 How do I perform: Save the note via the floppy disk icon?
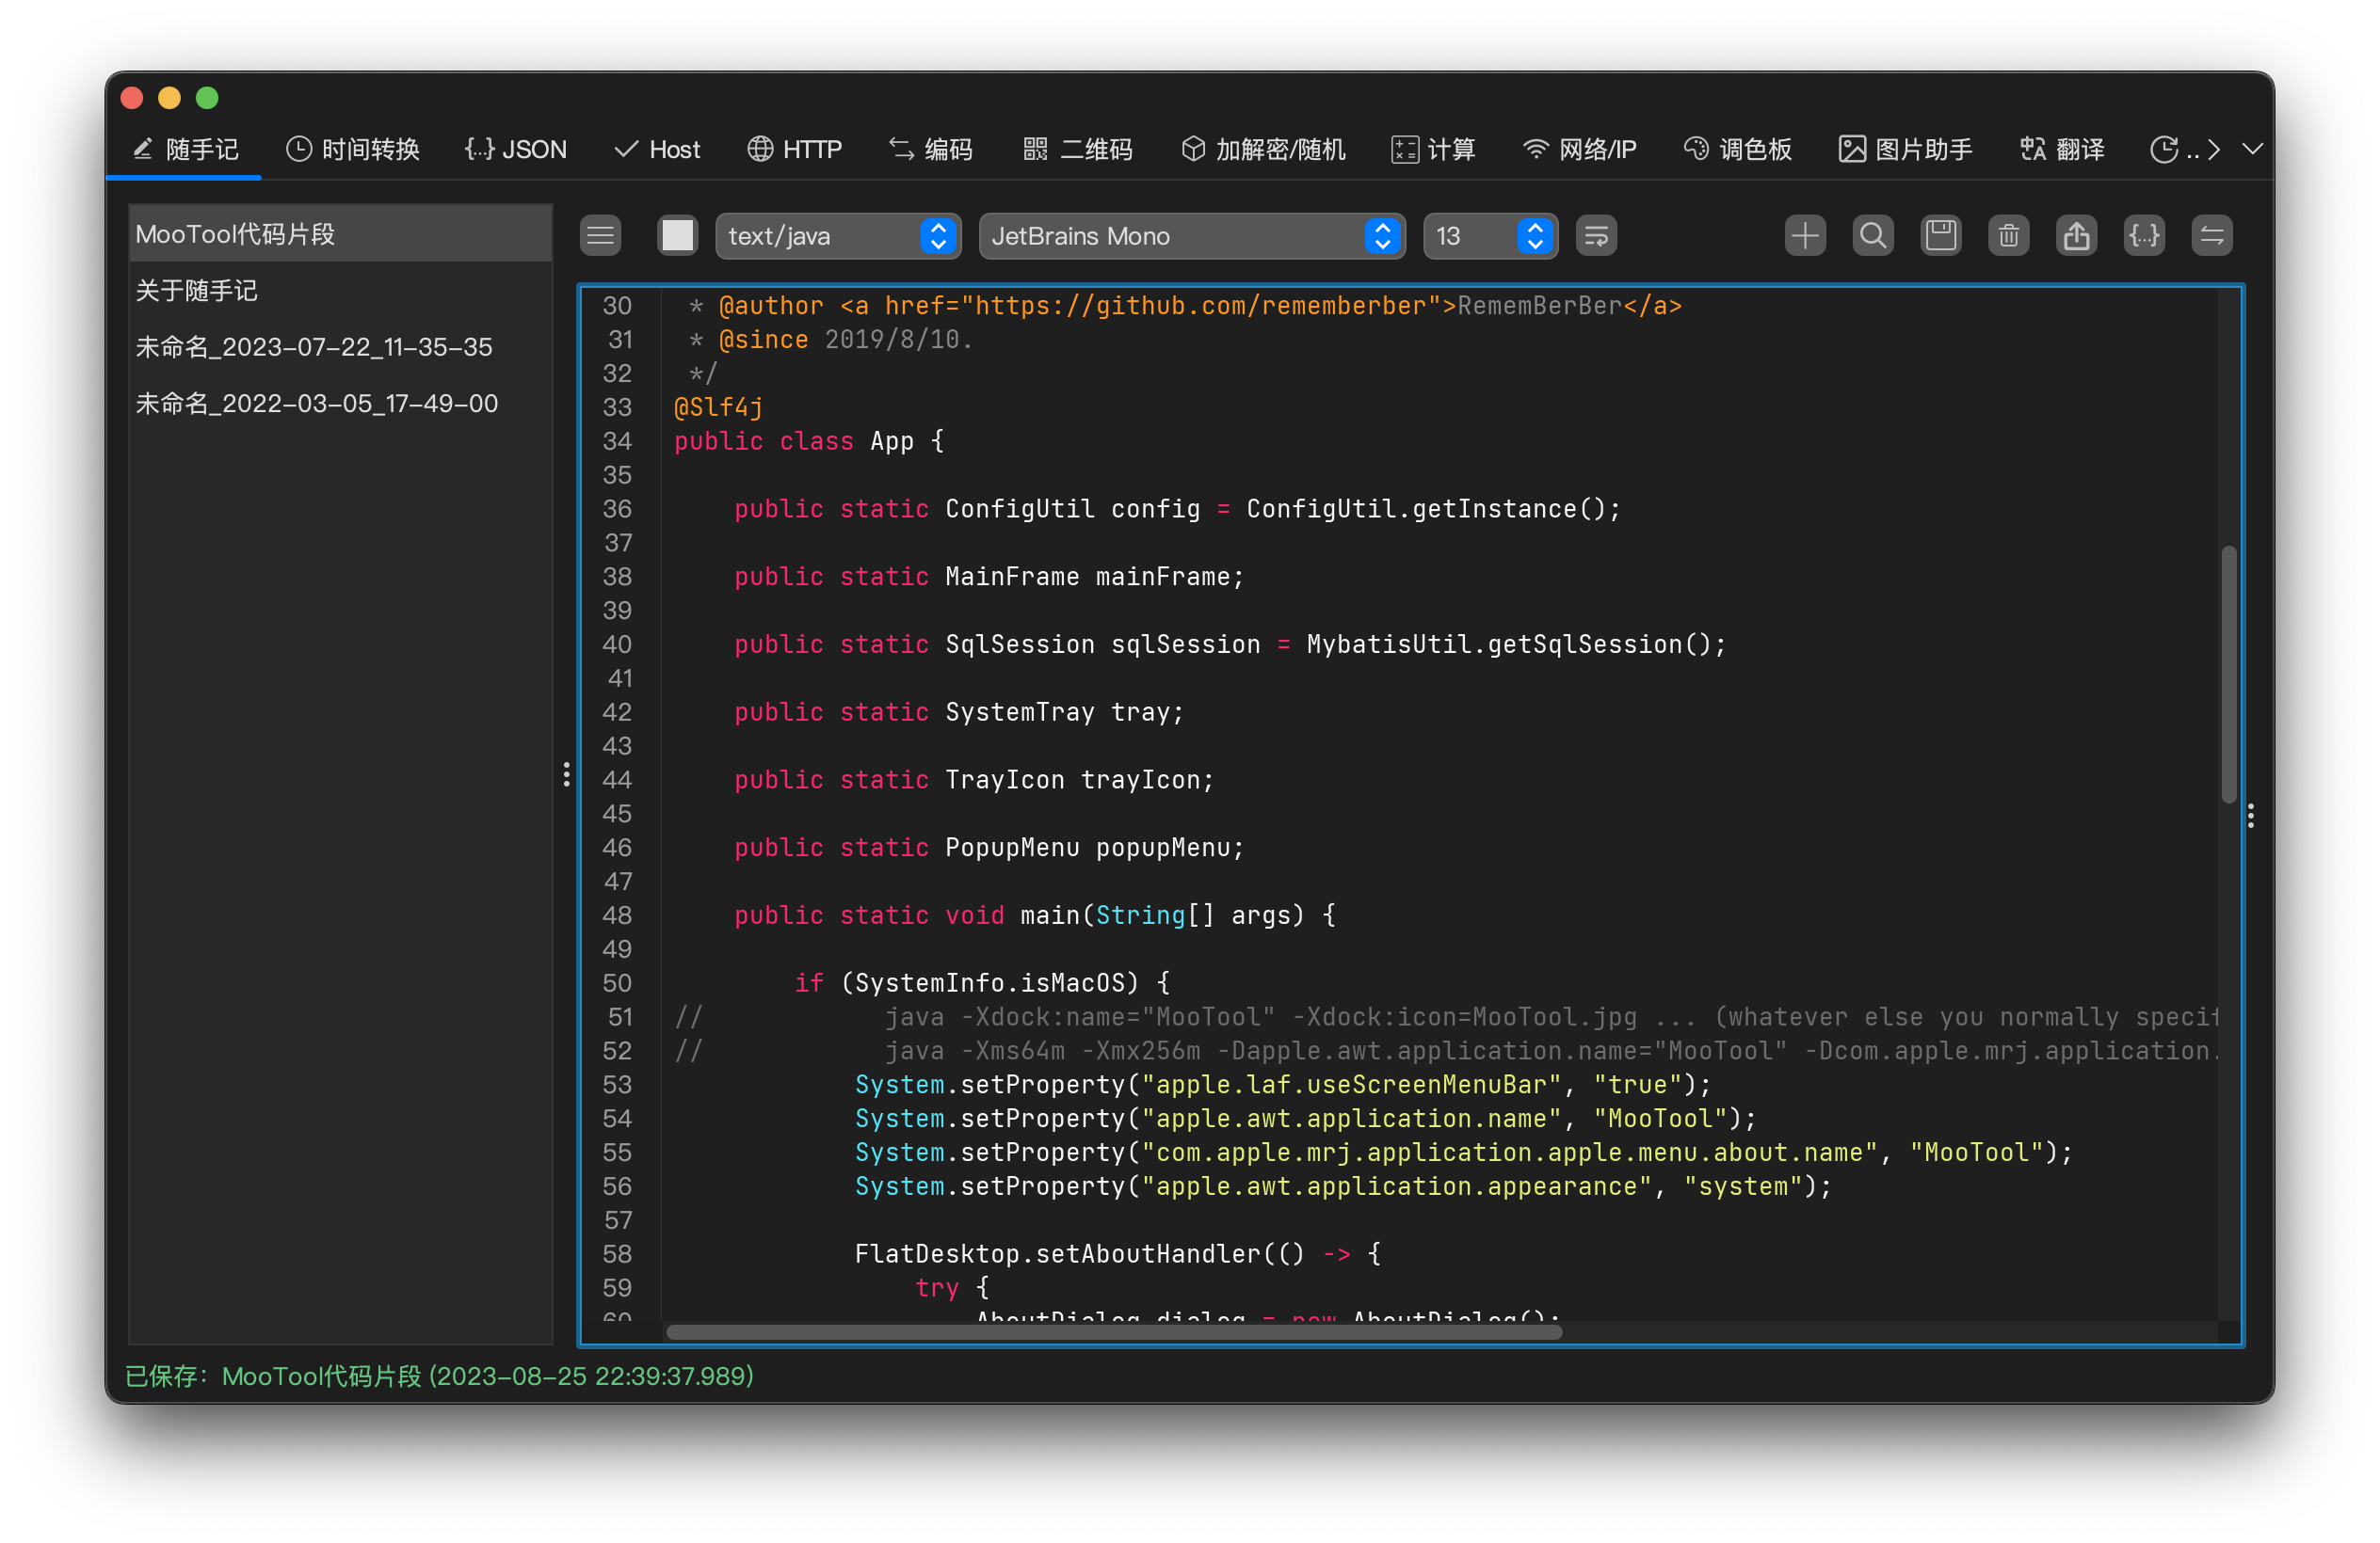point(1940,236)
